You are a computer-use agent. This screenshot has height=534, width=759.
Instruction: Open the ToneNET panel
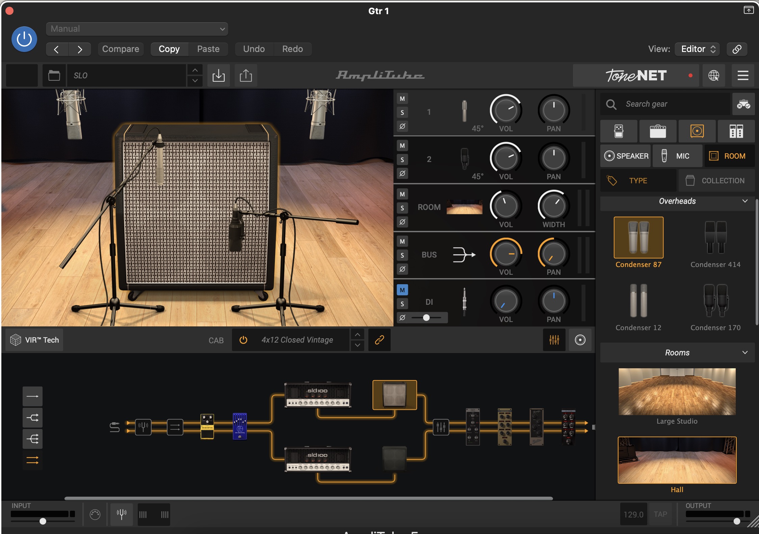(x=636, y=76)
